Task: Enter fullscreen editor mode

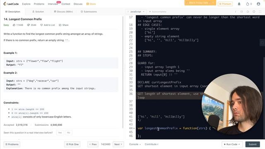Action: pos(260,12)
